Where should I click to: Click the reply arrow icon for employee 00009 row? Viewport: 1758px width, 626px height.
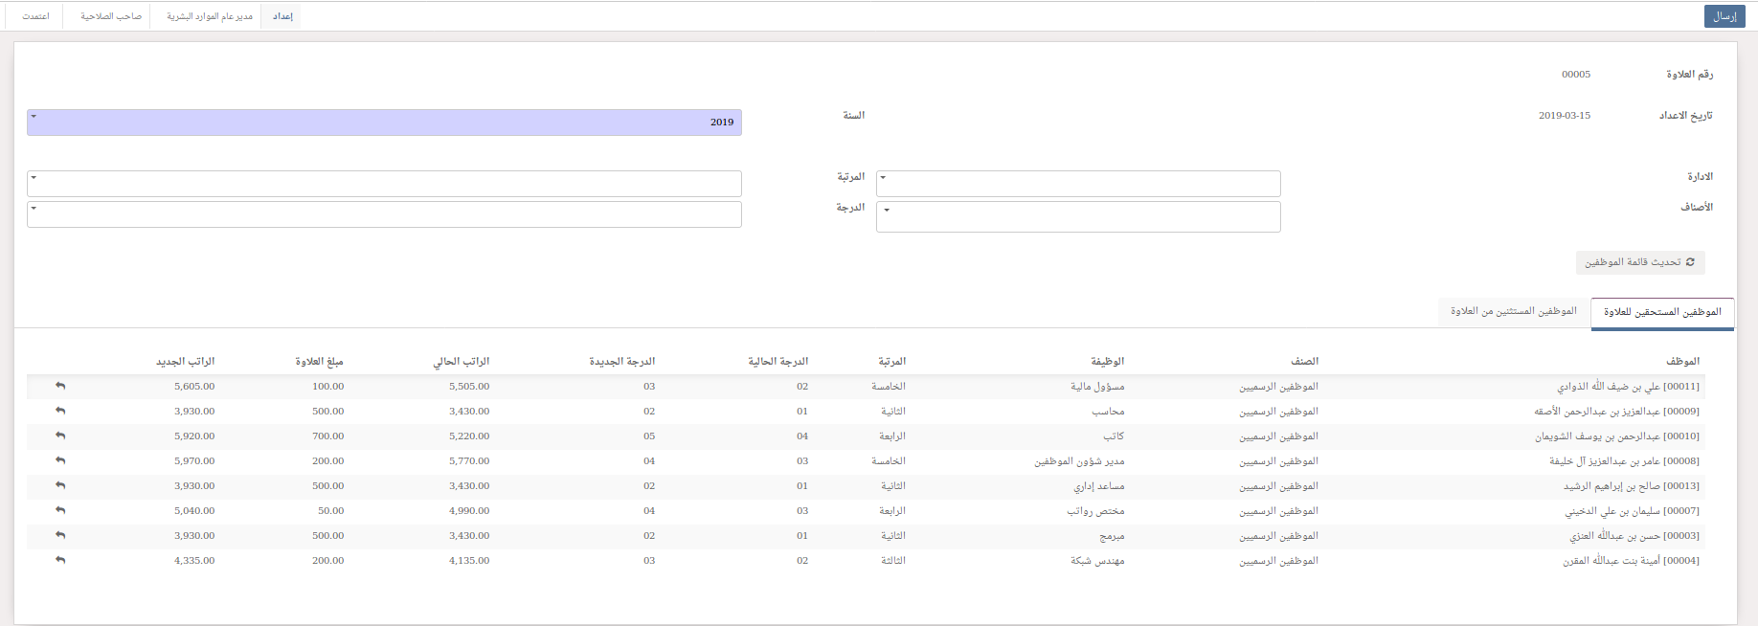pos(60,411)
